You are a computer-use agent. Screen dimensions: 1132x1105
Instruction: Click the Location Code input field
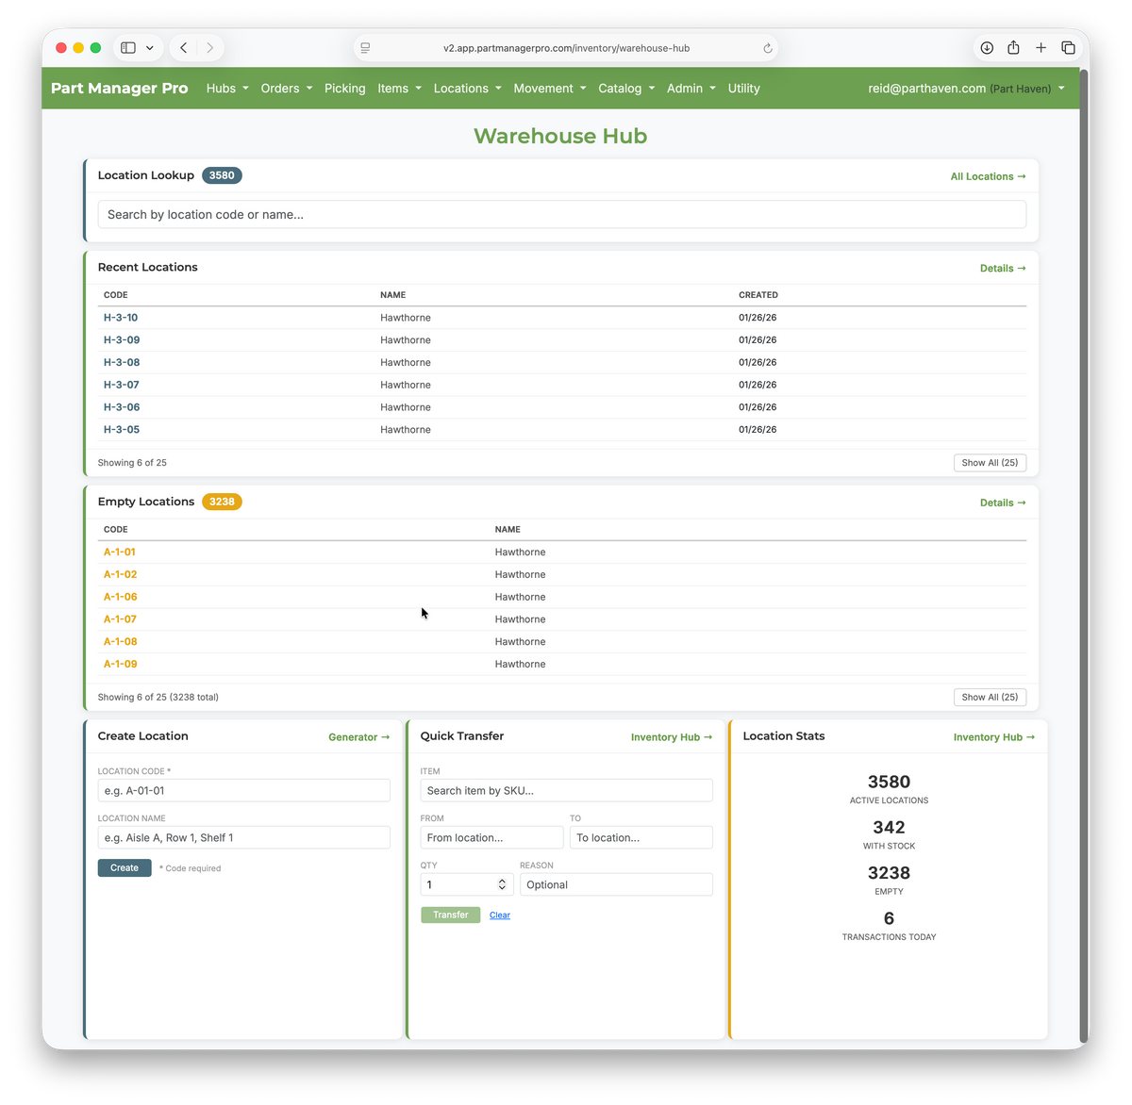[x=244, y=791]
